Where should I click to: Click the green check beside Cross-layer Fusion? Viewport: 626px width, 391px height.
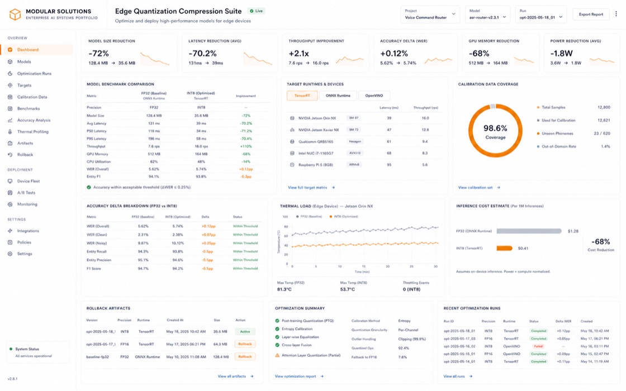coord(277,345)
